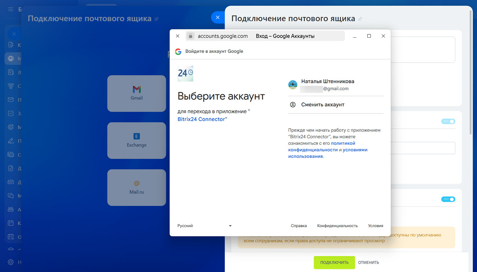Click the lock icon beside accounts.google.com
Image resolution: width=477 pixels, height=272 pixels.
click(191, 36)
